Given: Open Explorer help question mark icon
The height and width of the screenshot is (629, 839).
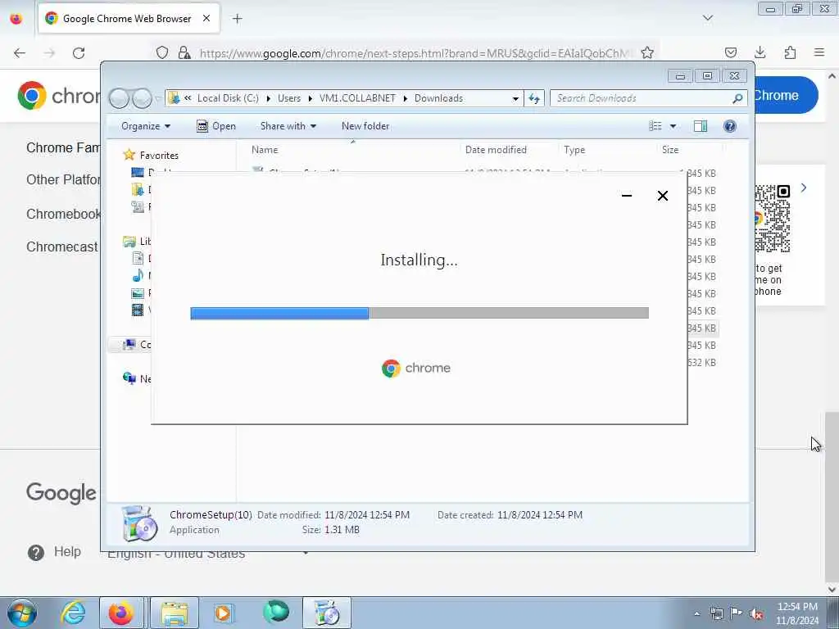Looking at the screenshot, I should pyautogui.click(x=730, y=126).
